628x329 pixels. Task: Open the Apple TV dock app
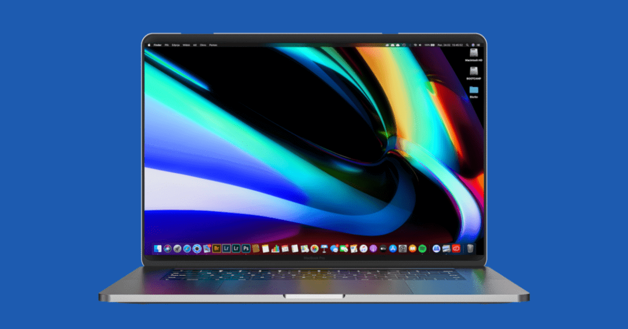click(x=383, y=249)
